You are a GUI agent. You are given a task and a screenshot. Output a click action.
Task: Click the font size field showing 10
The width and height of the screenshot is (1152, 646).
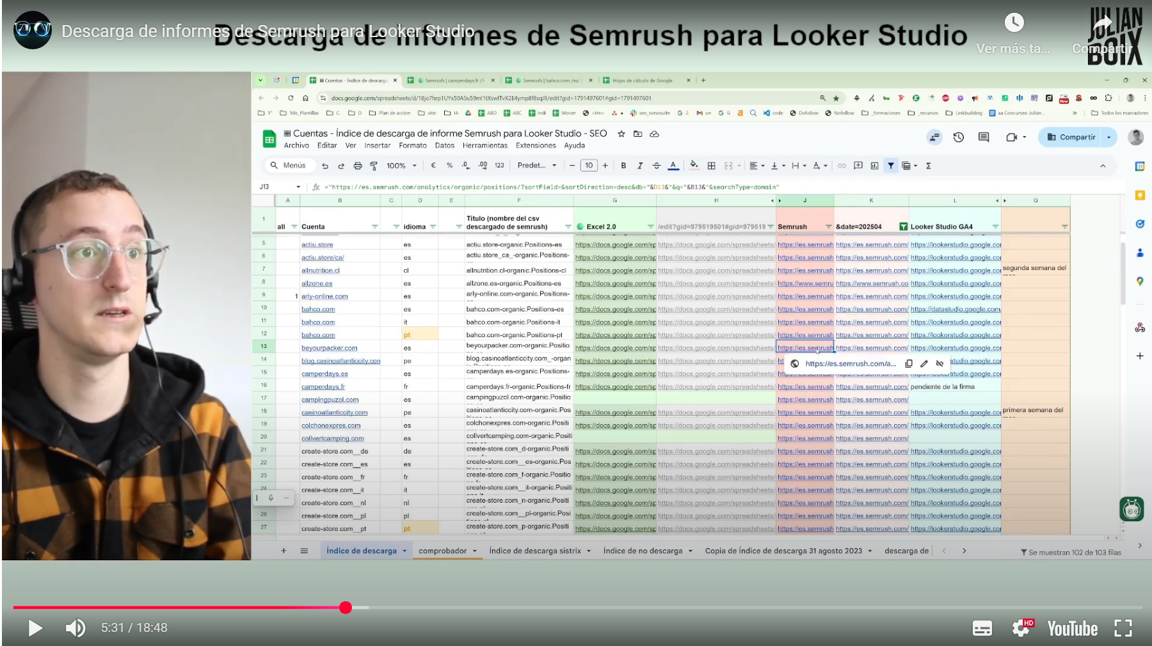(589, 166)
